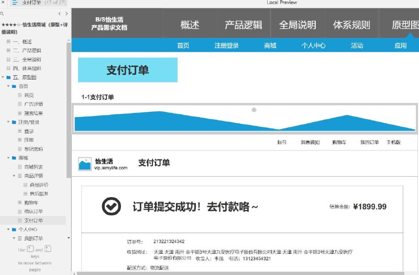Collapse the 我的订单 page node
419x275 pixels.
point(14,238)
